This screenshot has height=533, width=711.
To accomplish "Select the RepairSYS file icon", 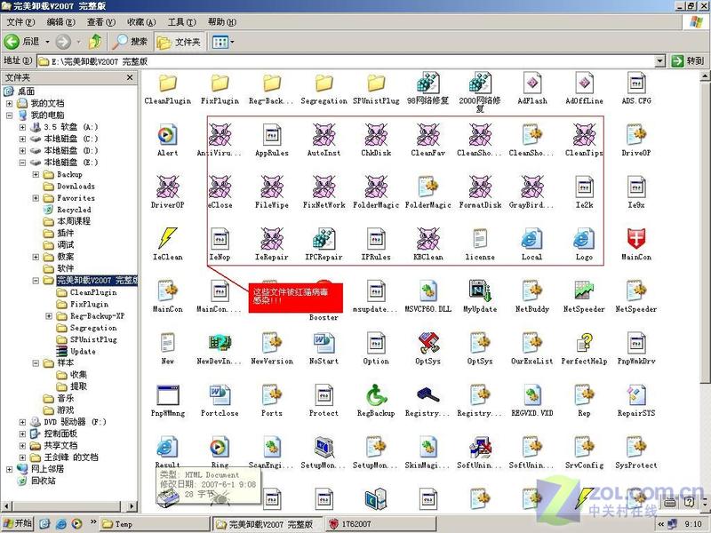I will click(x=636, y=395).
